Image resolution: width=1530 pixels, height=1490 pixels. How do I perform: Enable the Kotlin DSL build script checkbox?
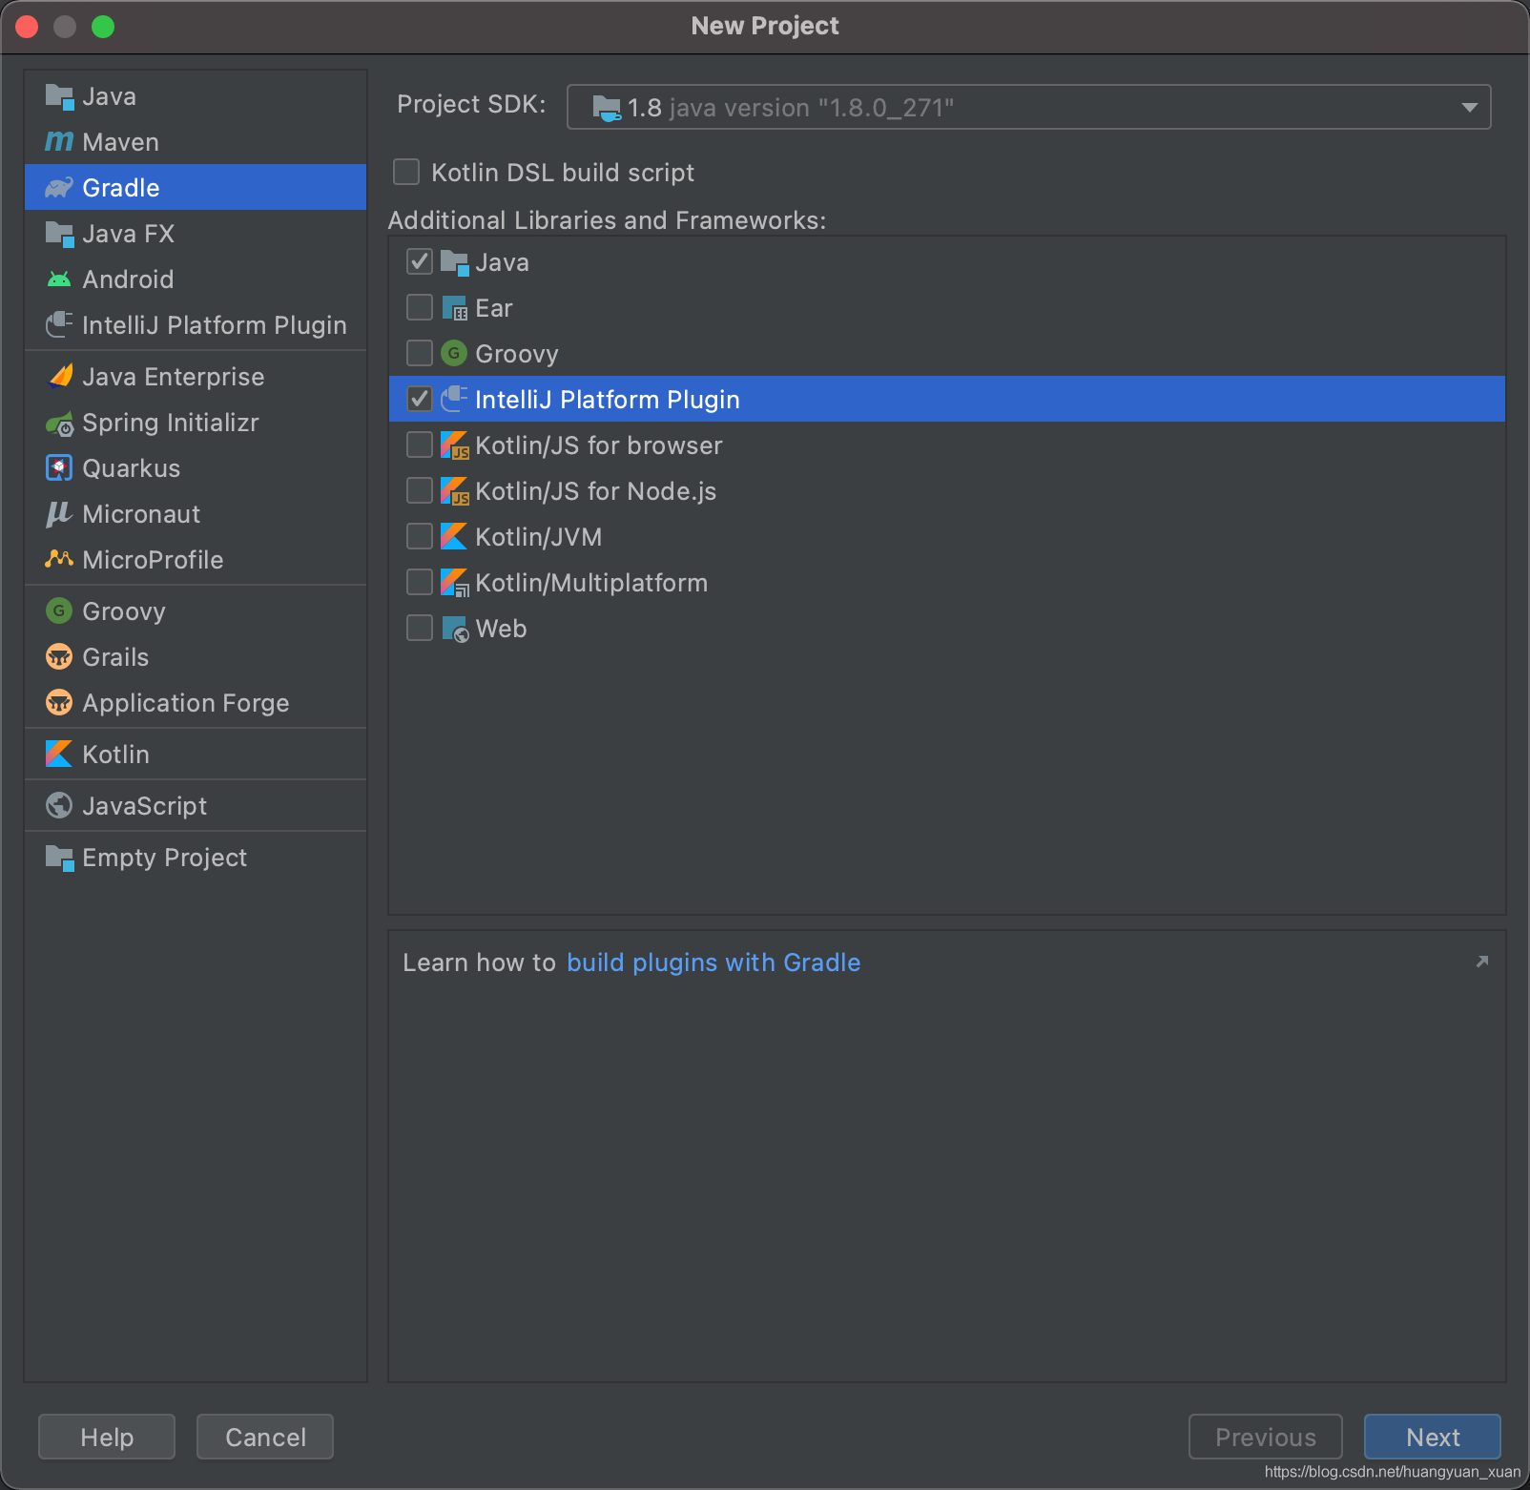(405, 172)
